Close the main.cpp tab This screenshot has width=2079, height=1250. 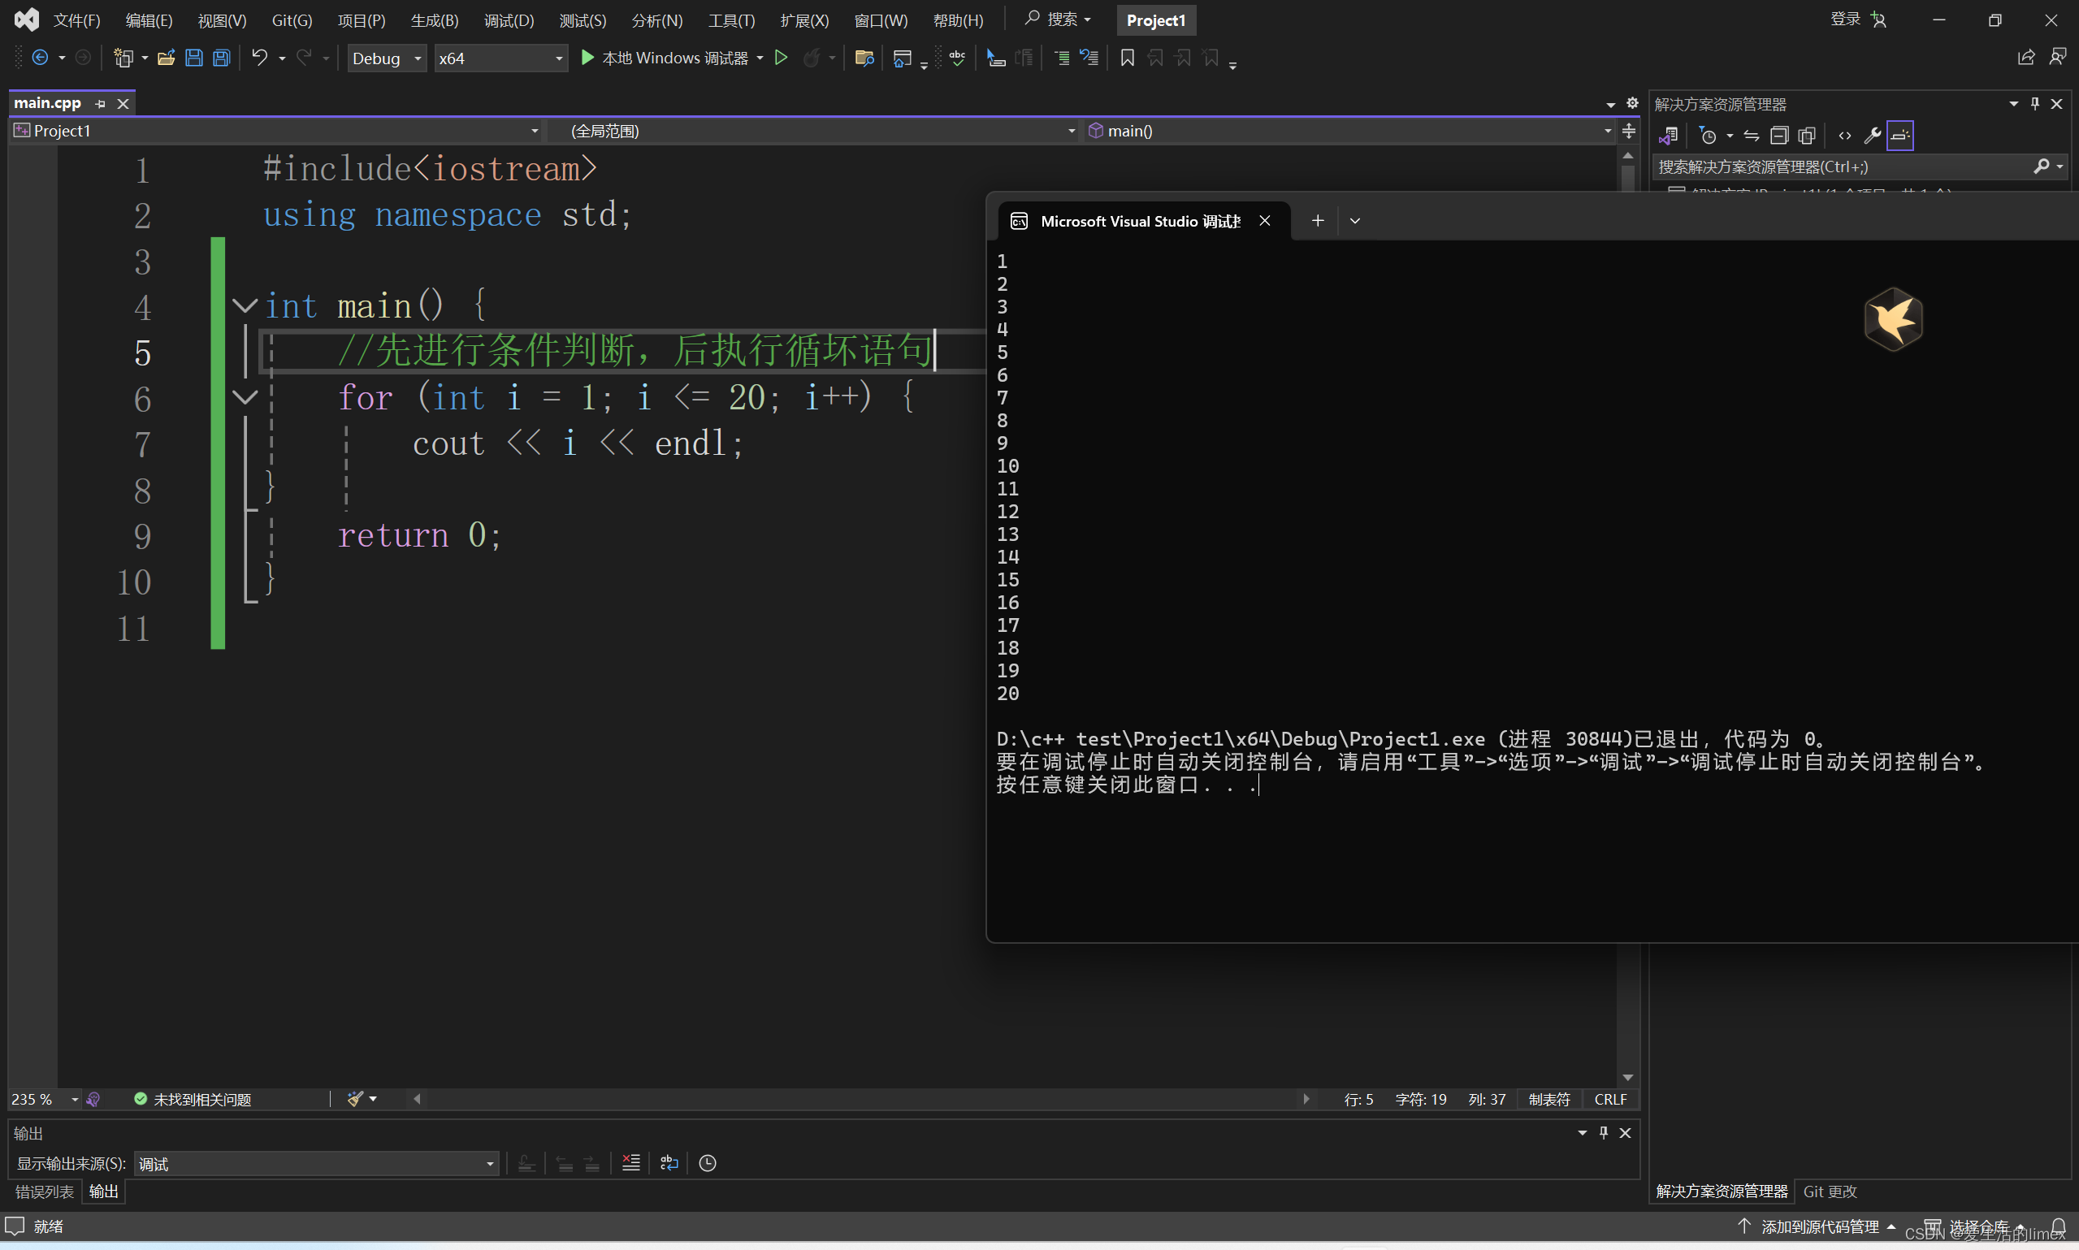pos(123,104)
